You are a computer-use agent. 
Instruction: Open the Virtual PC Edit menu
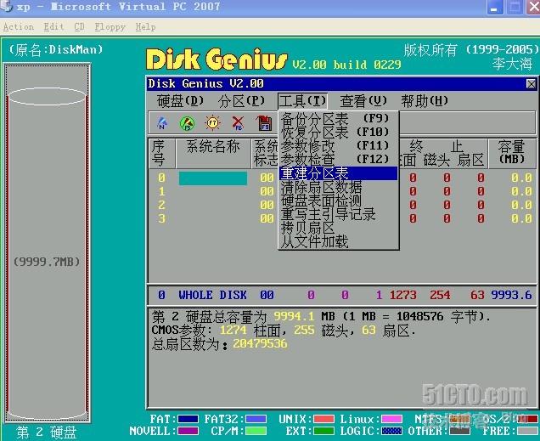click(x=53, y=27)
